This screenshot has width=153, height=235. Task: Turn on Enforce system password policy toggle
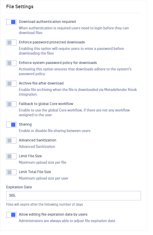(x=11, y=63)
